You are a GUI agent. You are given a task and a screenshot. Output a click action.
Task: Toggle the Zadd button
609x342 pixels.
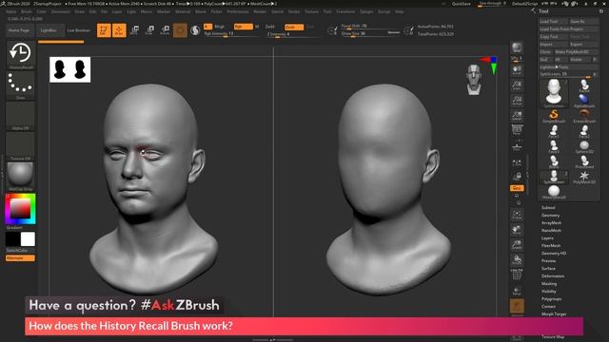(270, 27)
